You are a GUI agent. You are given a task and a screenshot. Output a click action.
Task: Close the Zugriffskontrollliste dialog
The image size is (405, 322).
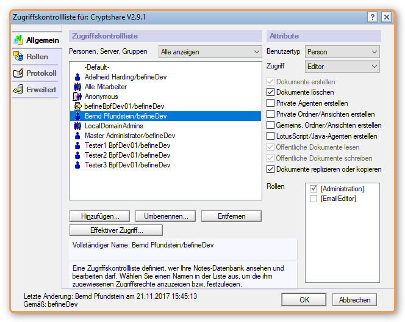click(x=387, y=17)
